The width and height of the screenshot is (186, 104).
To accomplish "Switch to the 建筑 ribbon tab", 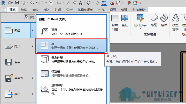I will (13, 10).
